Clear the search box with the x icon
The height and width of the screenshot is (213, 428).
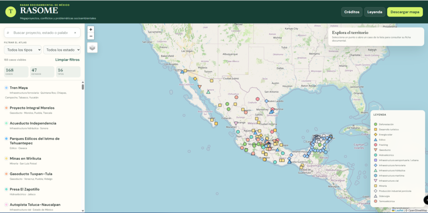point(75,33)
